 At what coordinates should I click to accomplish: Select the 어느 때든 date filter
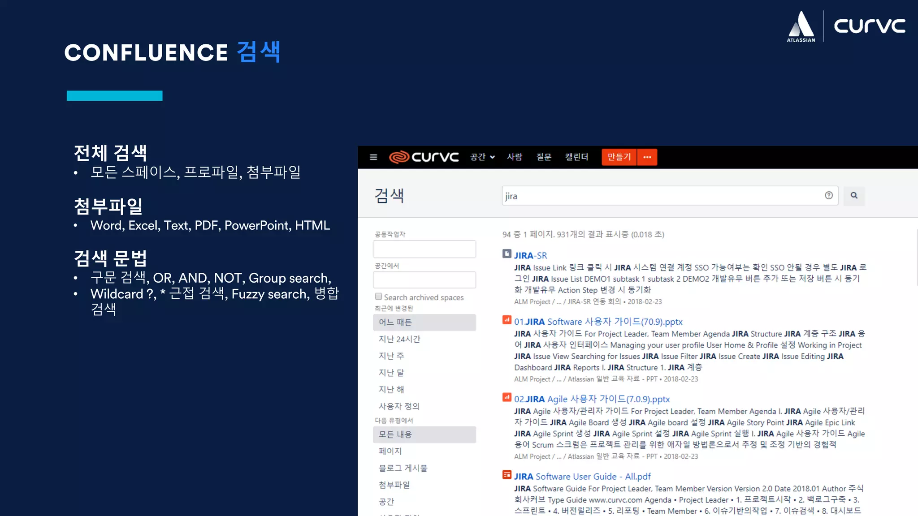click(x=424, y=322)
